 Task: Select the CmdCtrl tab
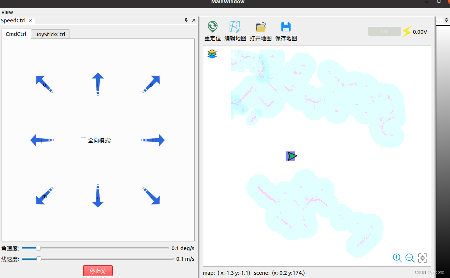point(16,34)
